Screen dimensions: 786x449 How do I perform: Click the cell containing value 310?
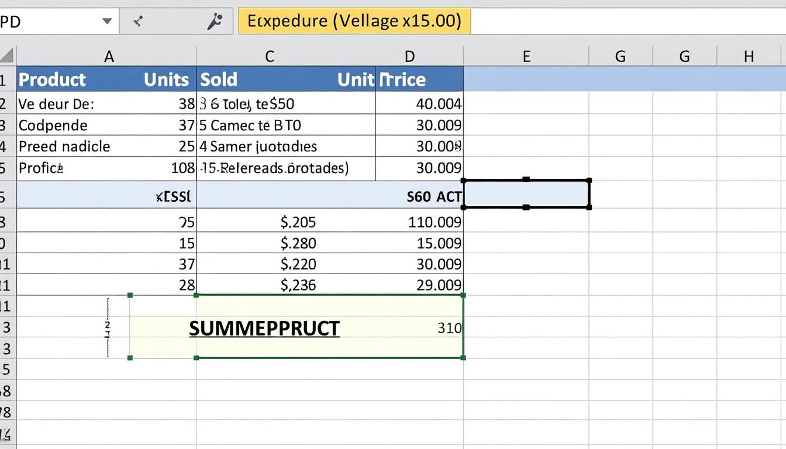click(x=449, y=328)
